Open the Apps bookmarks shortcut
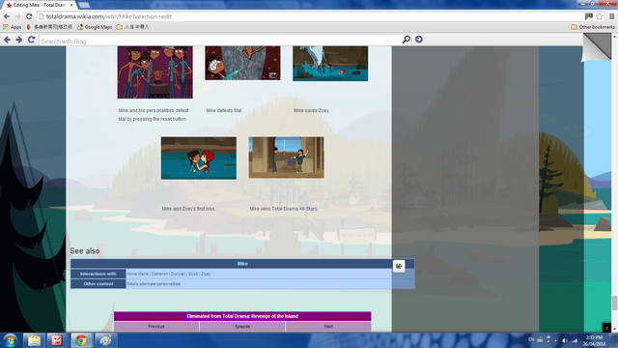Image resolution: width=618 pixels, height=348 pixels. [13, 27]
